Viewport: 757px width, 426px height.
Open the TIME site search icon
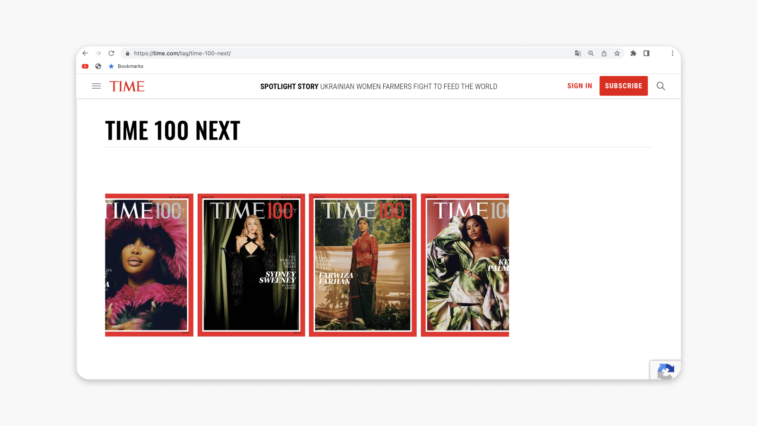661,86
